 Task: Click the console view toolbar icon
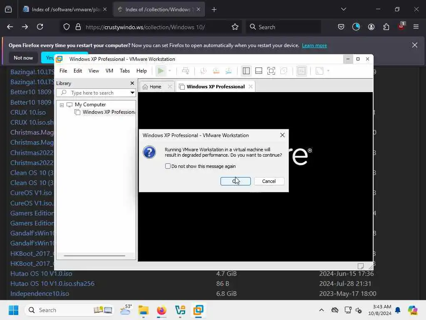pyautogui.click(x=302, y=71)
